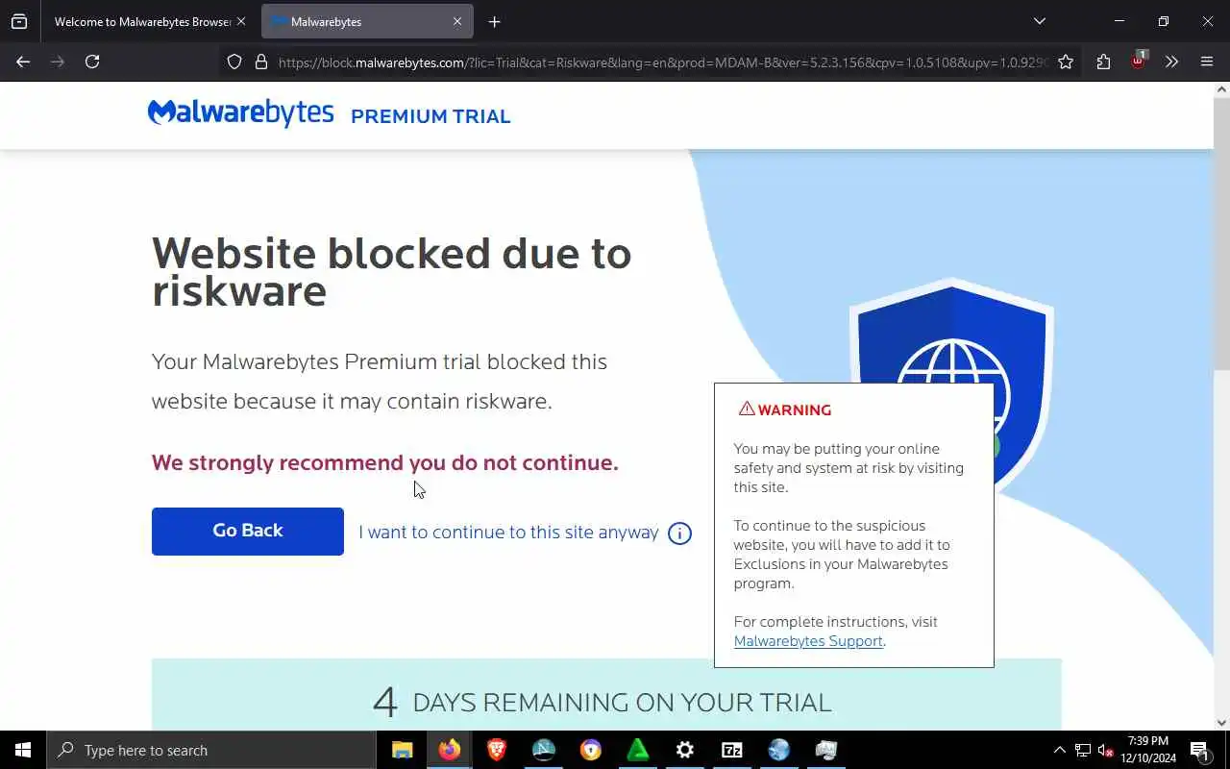Click the volume muted tray icon
This screenshot has height=769, width=1230.
pos(1106,750)
